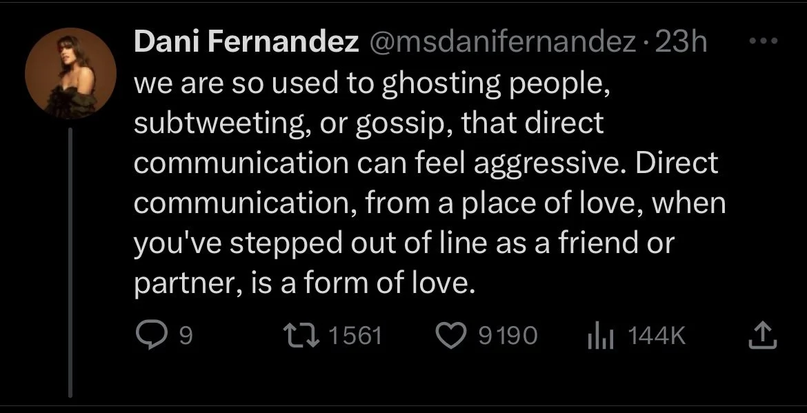Retweet using the looping arrows icon
Viewport: 807px width, 413px height.
click(x=302, y=335)
